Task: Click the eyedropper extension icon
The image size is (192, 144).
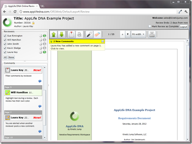Action: point(180,12)
